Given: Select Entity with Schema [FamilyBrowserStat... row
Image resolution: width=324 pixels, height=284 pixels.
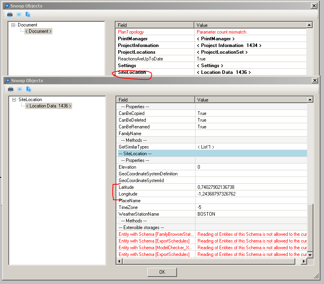Looking at the screenshot, I should click(x=212, y=234).
